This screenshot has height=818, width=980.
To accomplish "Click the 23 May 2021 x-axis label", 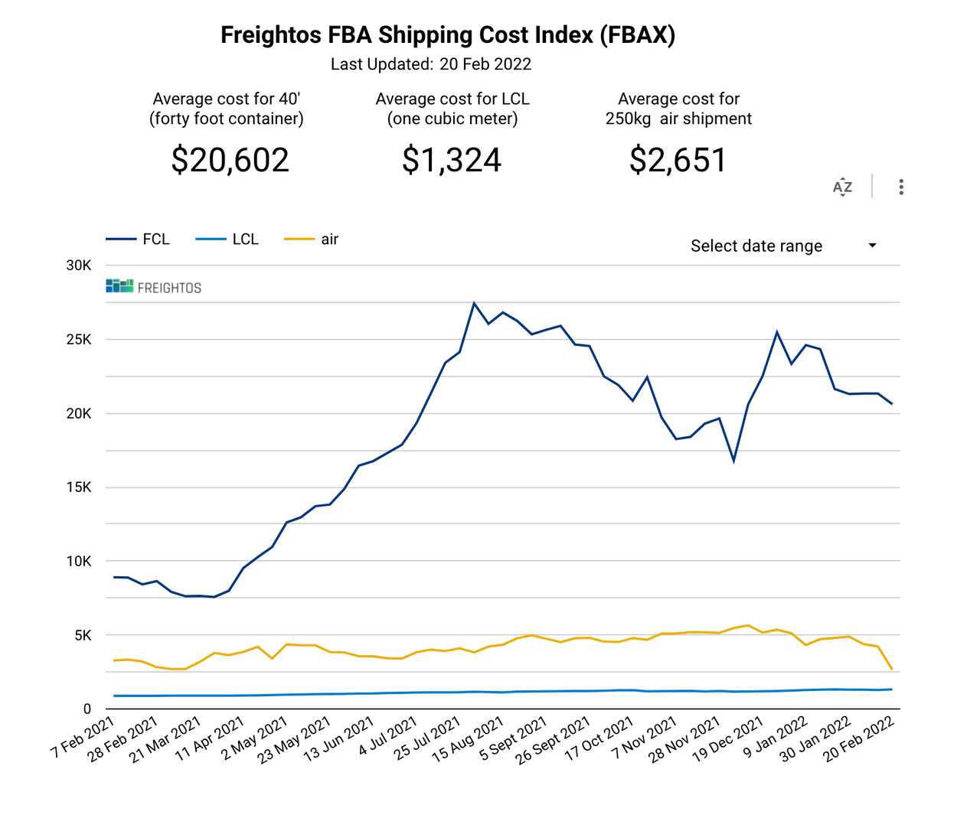I will [294, 739].
